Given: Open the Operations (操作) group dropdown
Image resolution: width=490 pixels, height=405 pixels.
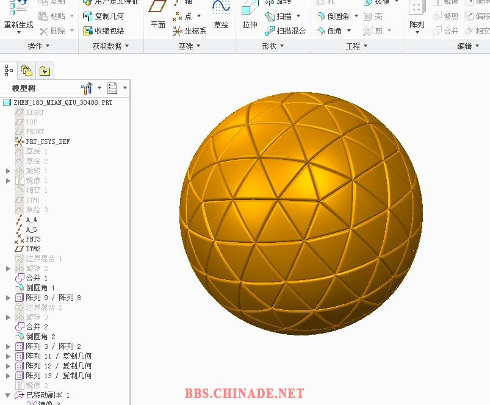Looking at the screenshot, I should (x=39, y=46).
